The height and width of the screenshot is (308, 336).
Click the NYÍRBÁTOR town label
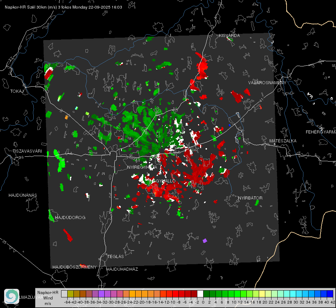250,198
